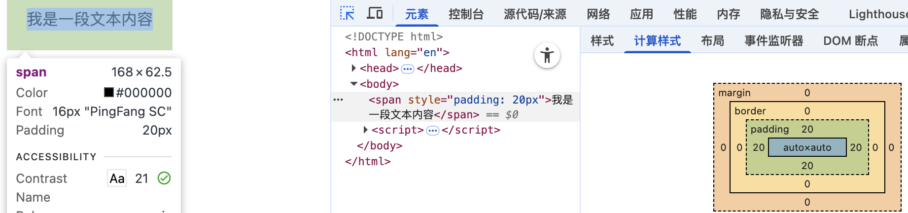
Task: Switch to the 控制台 tab
Action: [466, 14]
